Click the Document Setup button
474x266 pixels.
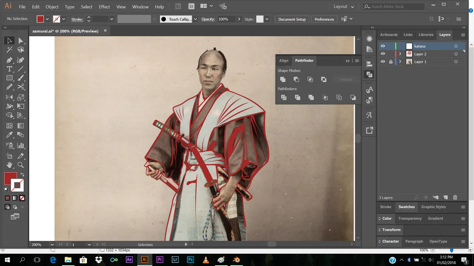[292, 19]
